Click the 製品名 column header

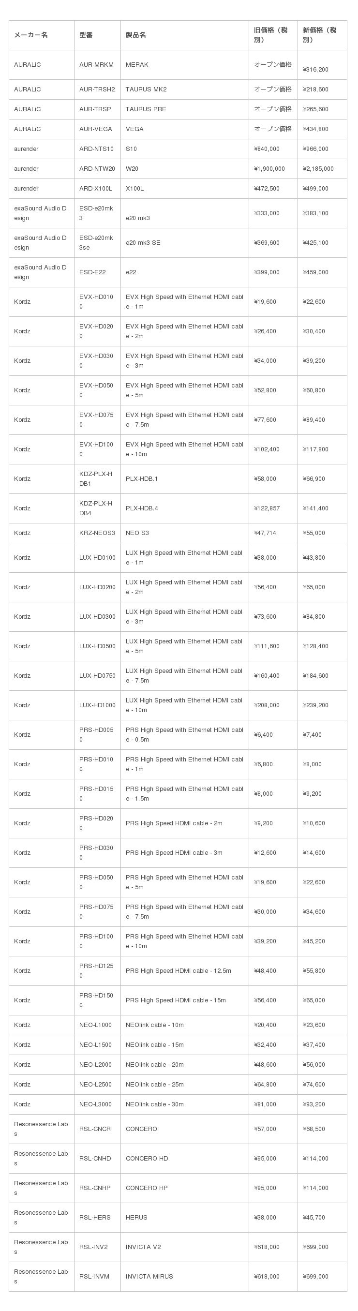(x=136, y=35)
